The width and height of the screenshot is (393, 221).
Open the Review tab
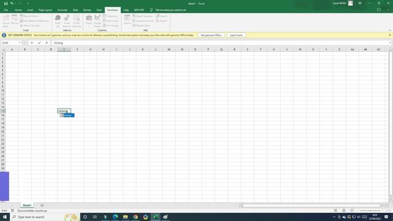[x=87, y=10]
